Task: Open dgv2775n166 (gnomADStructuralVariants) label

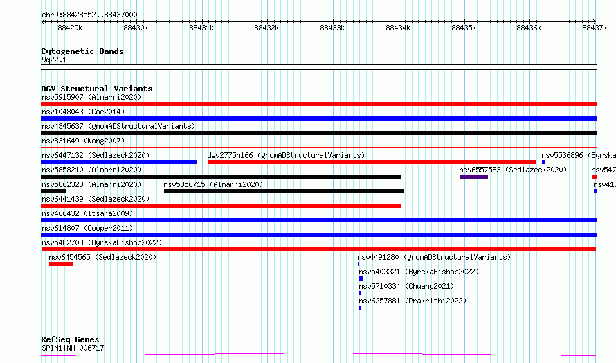Action: (x=286, y=155)
